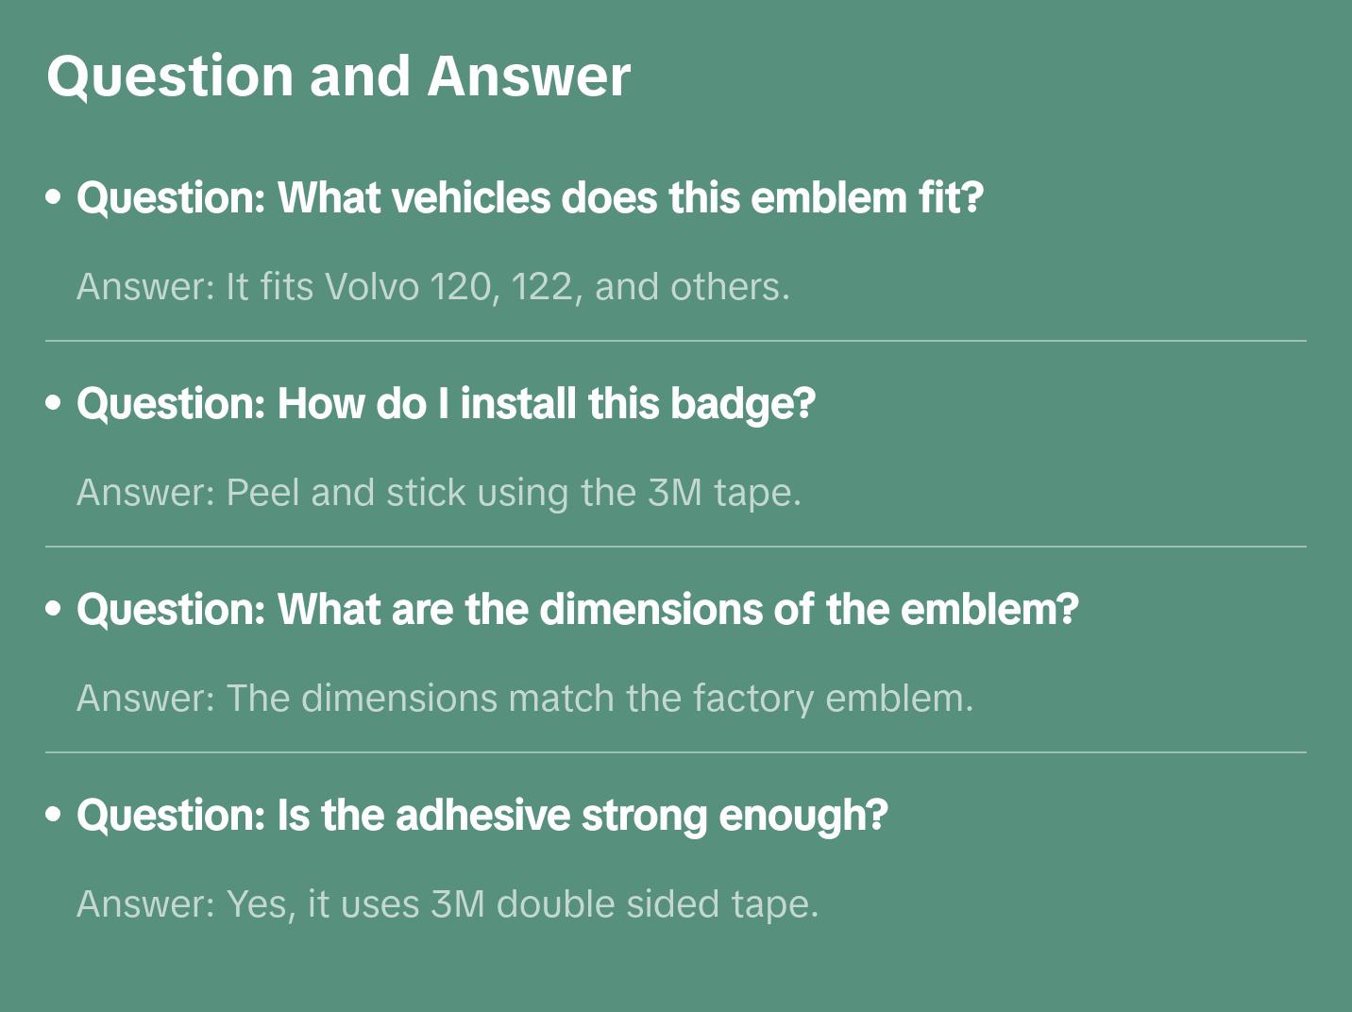Click the bullet beside the adhesive strength question
This screenshot has height=1012, width=1352.
tap(54, 815)
